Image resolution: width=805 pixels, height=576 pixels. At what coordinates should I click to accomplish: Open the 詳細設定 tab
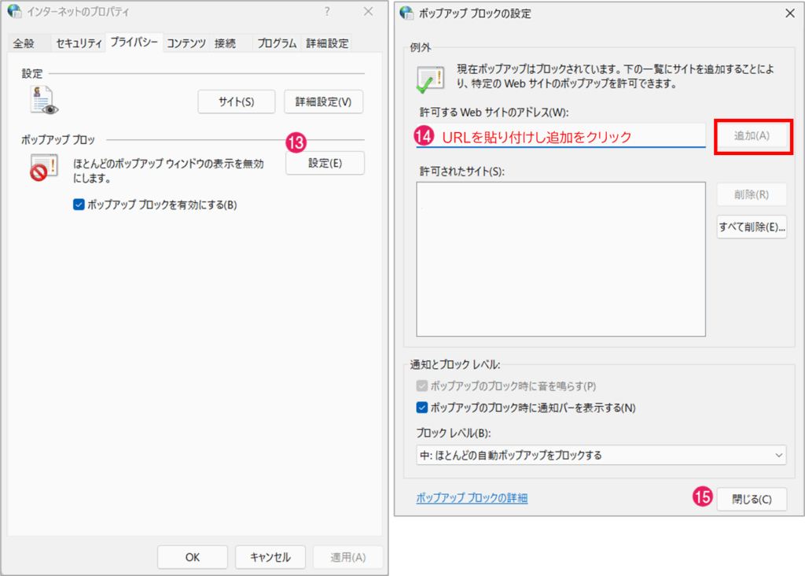click(x=327, y=43)
